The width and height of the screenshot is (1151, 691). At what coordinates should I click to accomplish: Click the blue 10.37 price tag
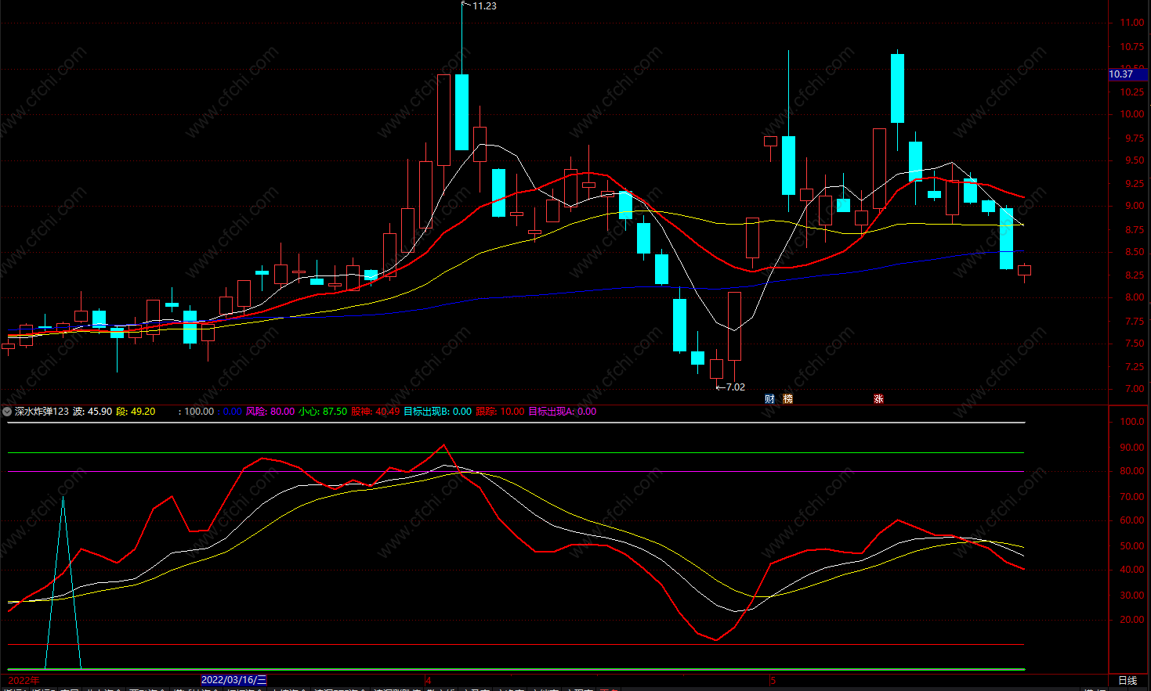point(1121,74)
